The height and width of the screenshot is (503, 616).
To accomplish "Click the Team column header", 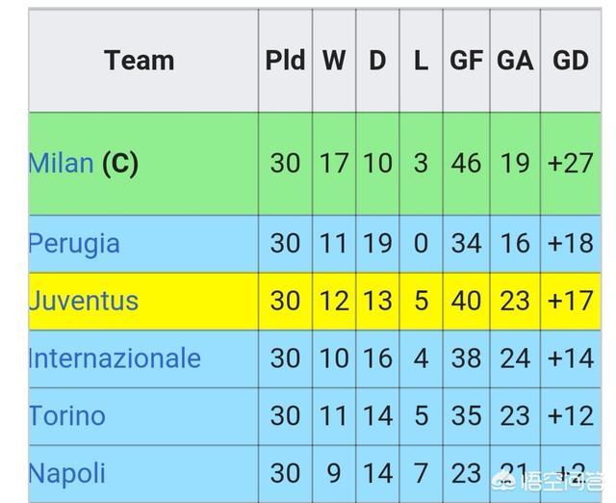I will 140,61.
